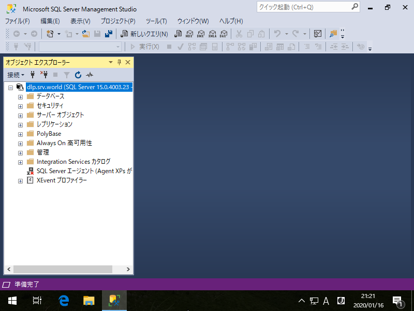Image resolution: width=414 pixels, height=311 pixels.
Task: Click the Open File folder icon
Action: tap(85, 34)
